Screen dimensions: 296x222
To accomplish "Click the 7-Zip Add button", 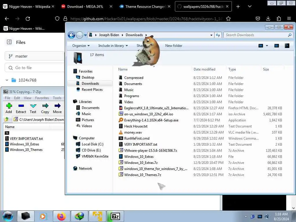I will click(x=9, y=108).
